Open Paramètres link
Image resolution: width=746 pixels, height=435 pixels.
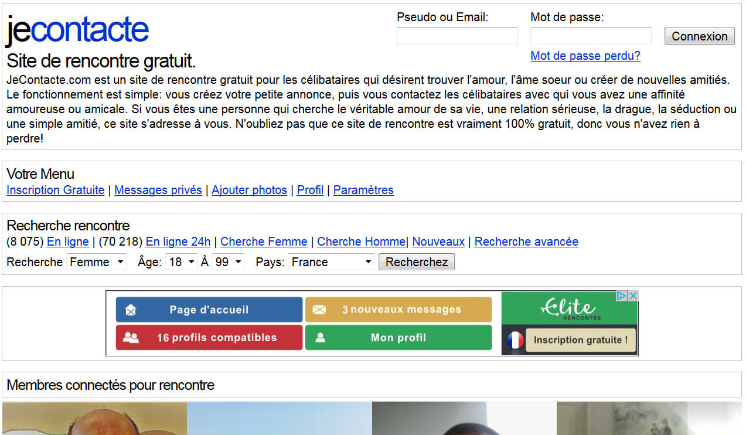(363, 190)
